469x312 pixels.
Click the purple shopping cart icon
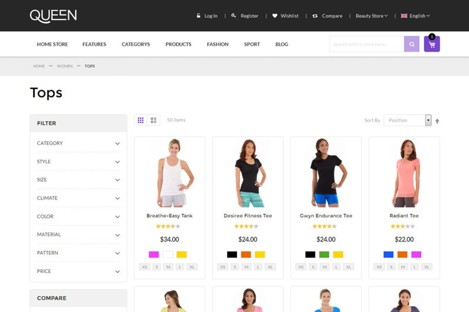(x=432, y=44)
